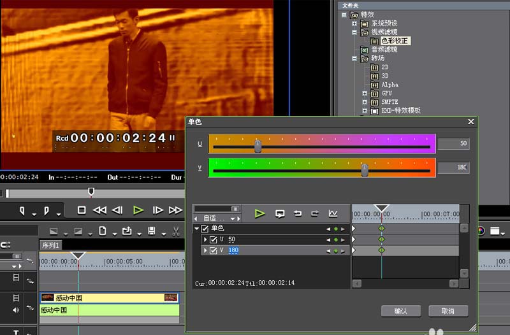Image resolution: width=510 pixels, height=335 pixels.
Task: Click the save project floppy disk icon
Action: 152,231
